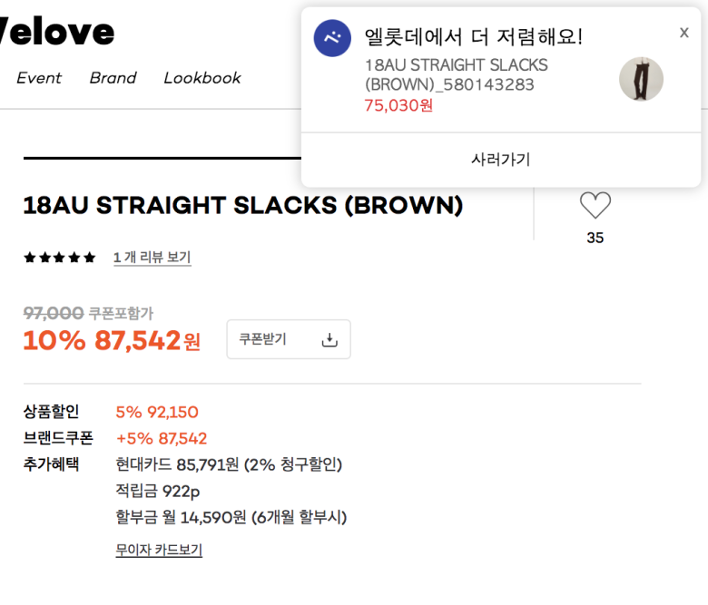Click the Welove site logo
The height and width of the screenshot is (605, 708).
[56, 33]
